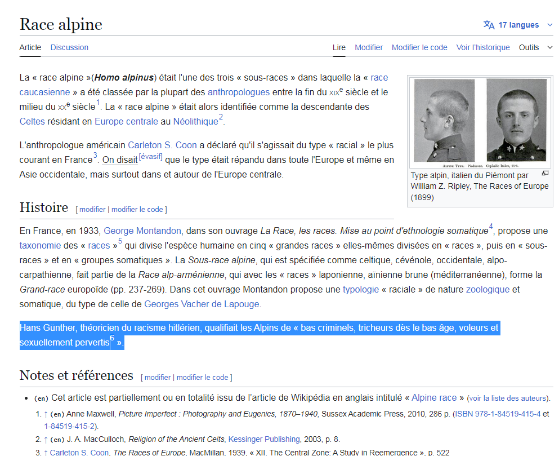Open the Néolithique link
This screenshot has width=559, height=456.
click(195, 121)
